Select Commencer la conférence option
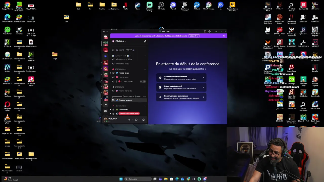This screenshot has height=182, width=324. coord(181,78)
